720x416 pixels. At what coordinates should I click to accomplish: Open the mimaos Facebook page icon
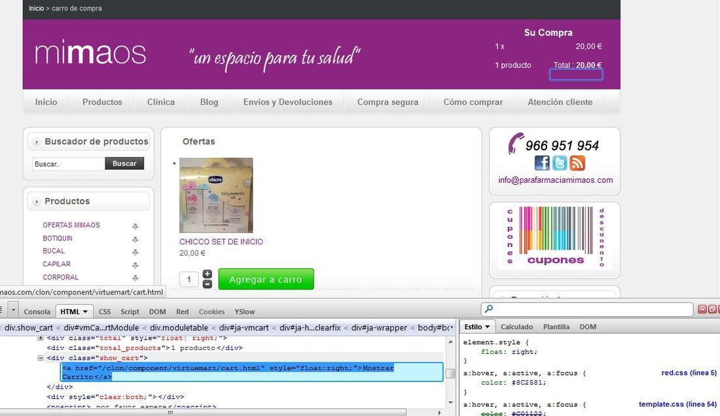tap(542, 163)
